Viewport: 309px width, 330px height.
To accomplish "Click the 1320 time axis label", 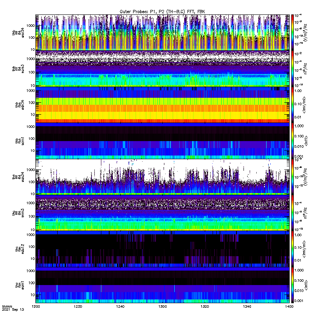I will [205, 306].
